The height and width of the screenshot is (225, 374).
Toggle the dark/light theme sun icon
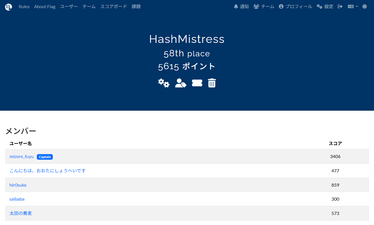pos(365,6)
